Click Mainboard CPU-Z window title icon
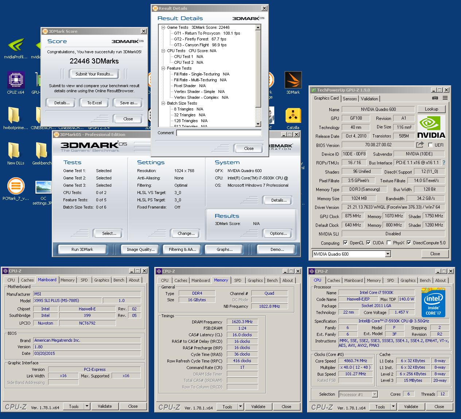Screen dimensions: 461x419 5,271
